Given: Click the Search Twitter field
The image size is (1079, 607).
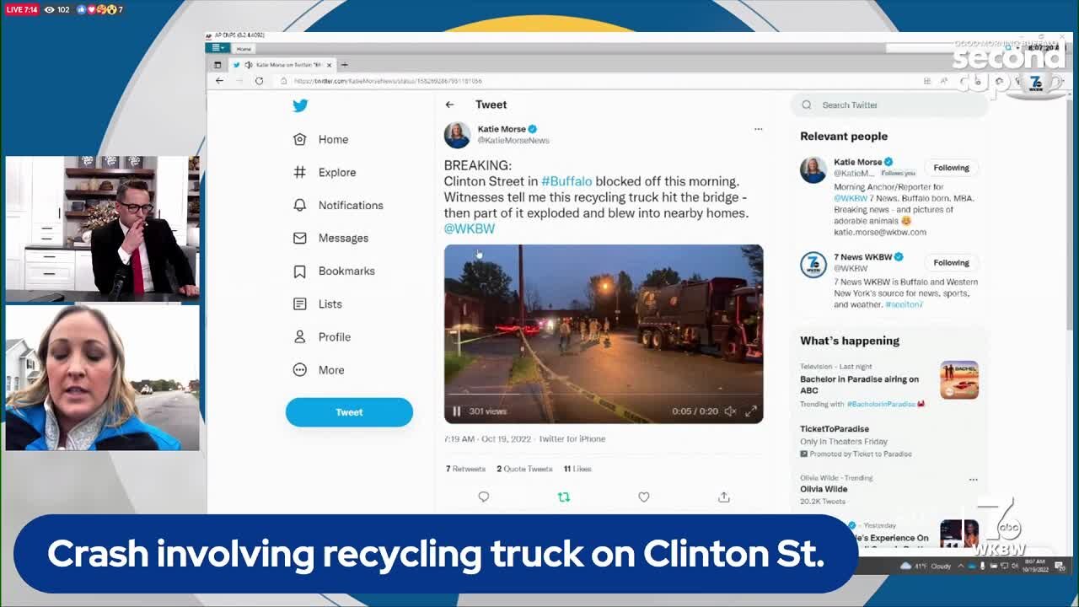Looking at the screenshot, I should 889,105.
